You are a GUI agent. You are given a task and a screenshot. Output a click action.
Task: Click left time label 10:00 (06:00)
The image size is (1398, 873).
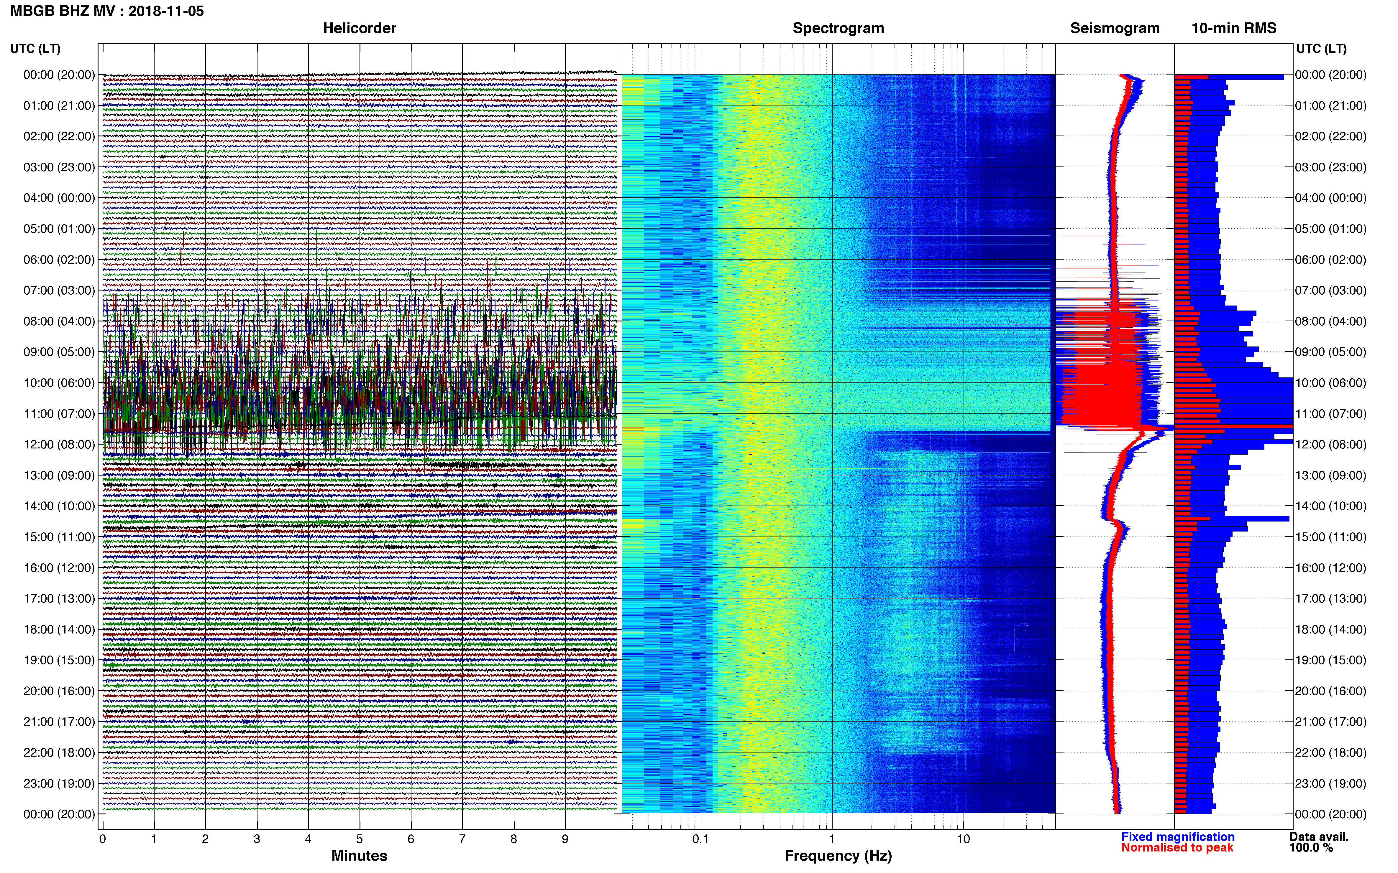pyautogui.click(x=59, y=383)
